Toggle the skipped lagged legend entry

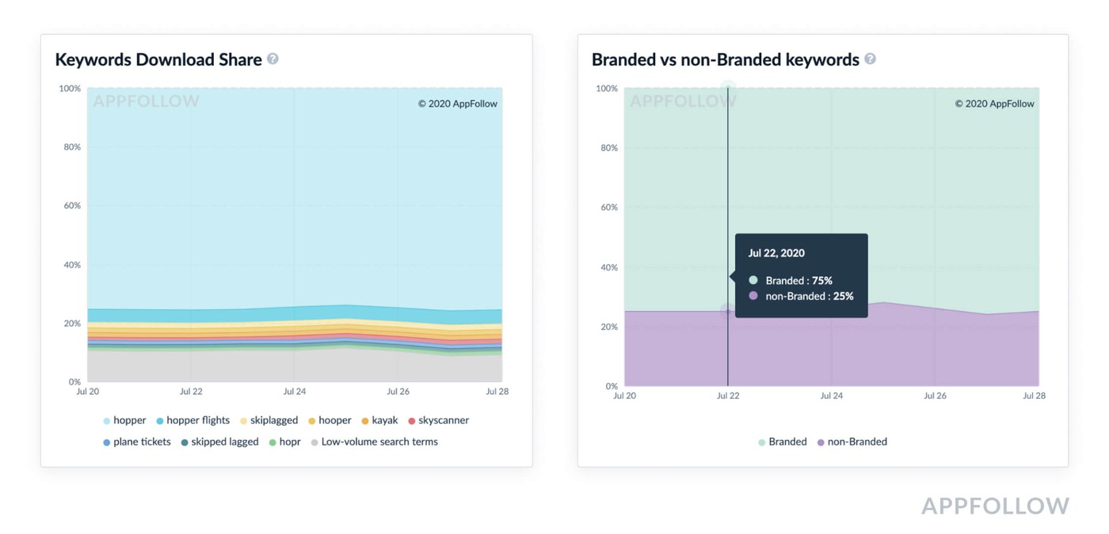[x=219, y=442]
